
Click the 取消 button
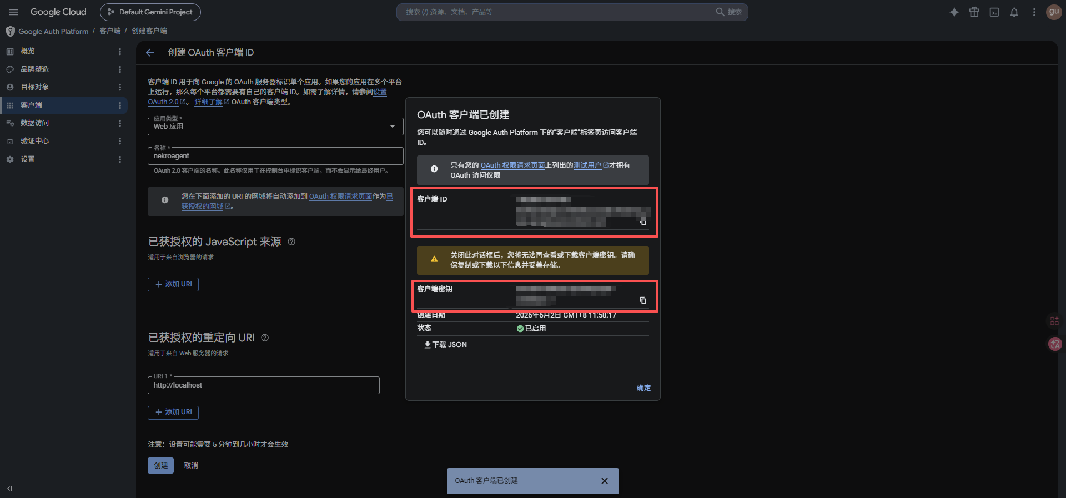pos(191,466)
